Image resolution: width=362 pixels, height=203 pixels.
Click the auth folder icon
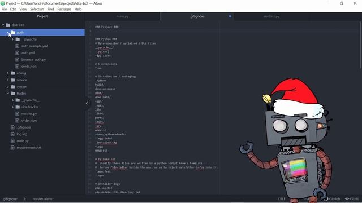pyautogui.click(x=13, y=33)
